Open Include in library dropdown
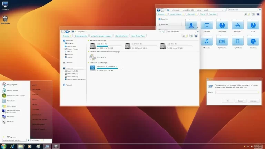The height and width of the screenshot is (149, 265). coord(177,14)
